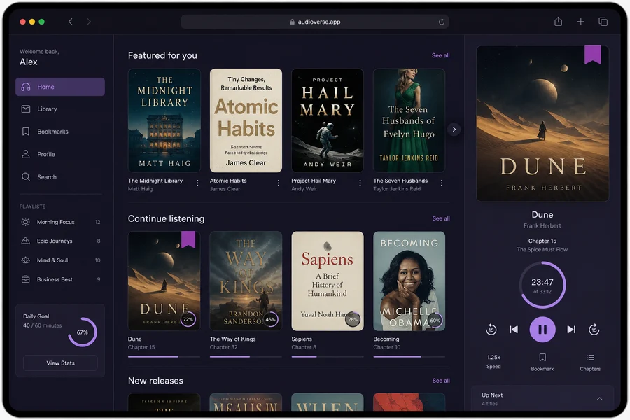See all Continue listening titles

tap(441, 218)
